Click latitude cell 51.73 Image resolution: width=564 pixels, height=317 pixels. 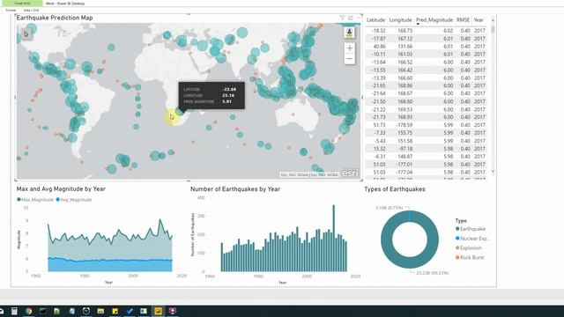tap(379, 125)
